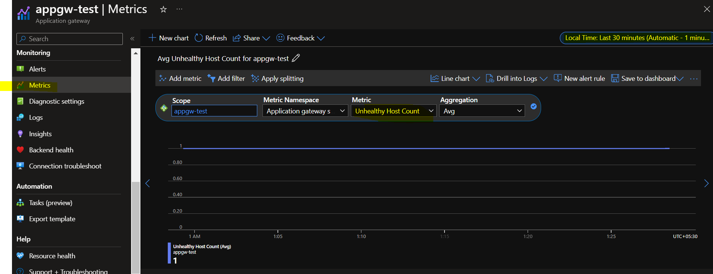
Task: Close the Metrics blade with the X
Action: point(707,9)
